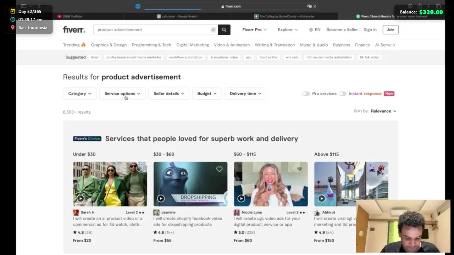Click the Join button
454x255 pixels.
[x=391, y=30]
